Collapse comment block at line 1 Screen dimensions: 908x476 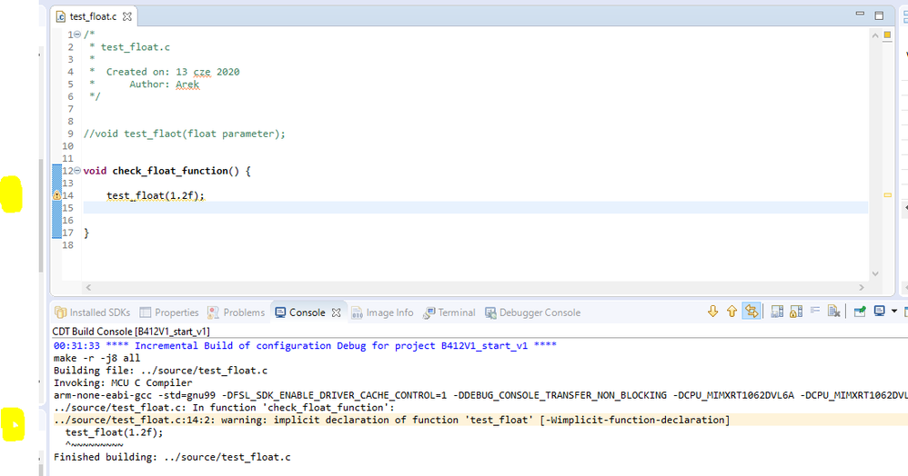77,35
